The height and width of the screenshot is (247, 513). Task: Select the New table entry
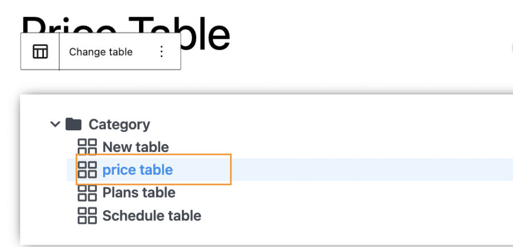click(136, 147)
